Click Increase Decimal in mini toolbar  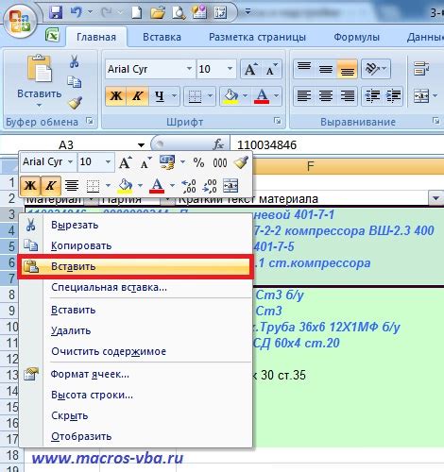(x=189, y=186)
